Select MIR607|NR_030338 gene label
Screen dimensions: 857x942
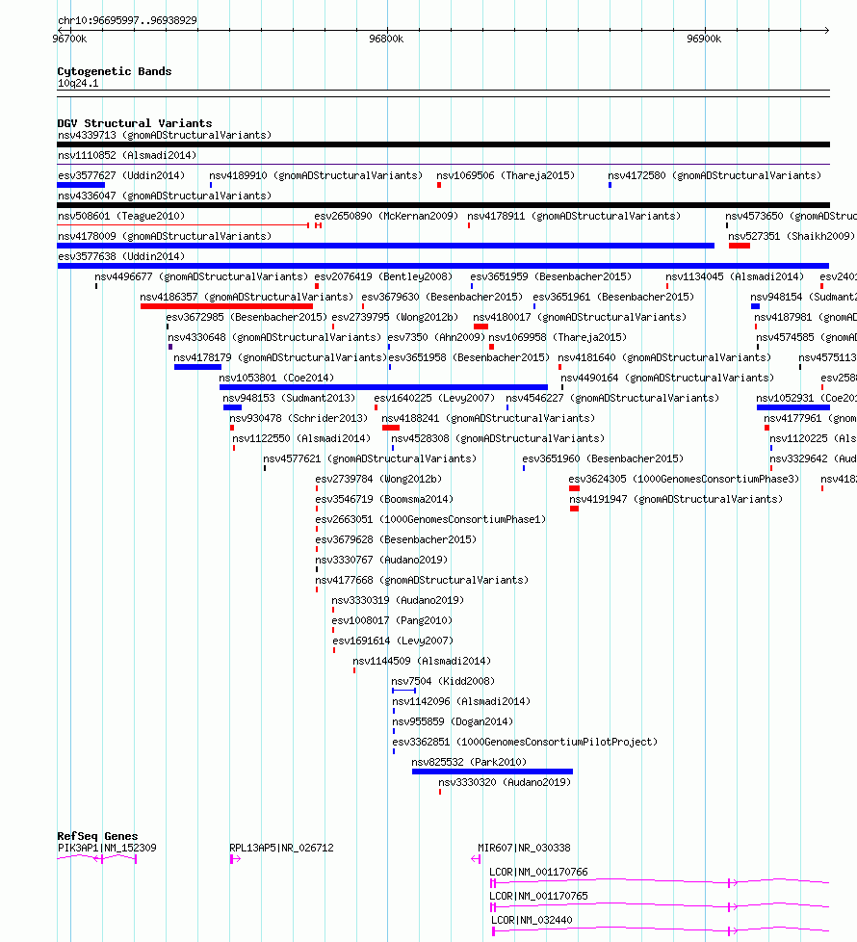pyautogui.click(x=524, y=849)
